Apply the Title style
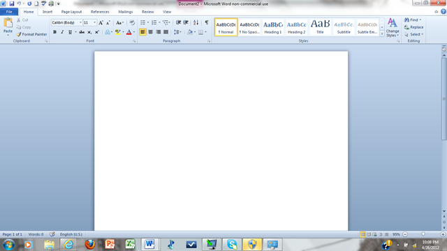The image size is (447, 251). pos(320,27)
